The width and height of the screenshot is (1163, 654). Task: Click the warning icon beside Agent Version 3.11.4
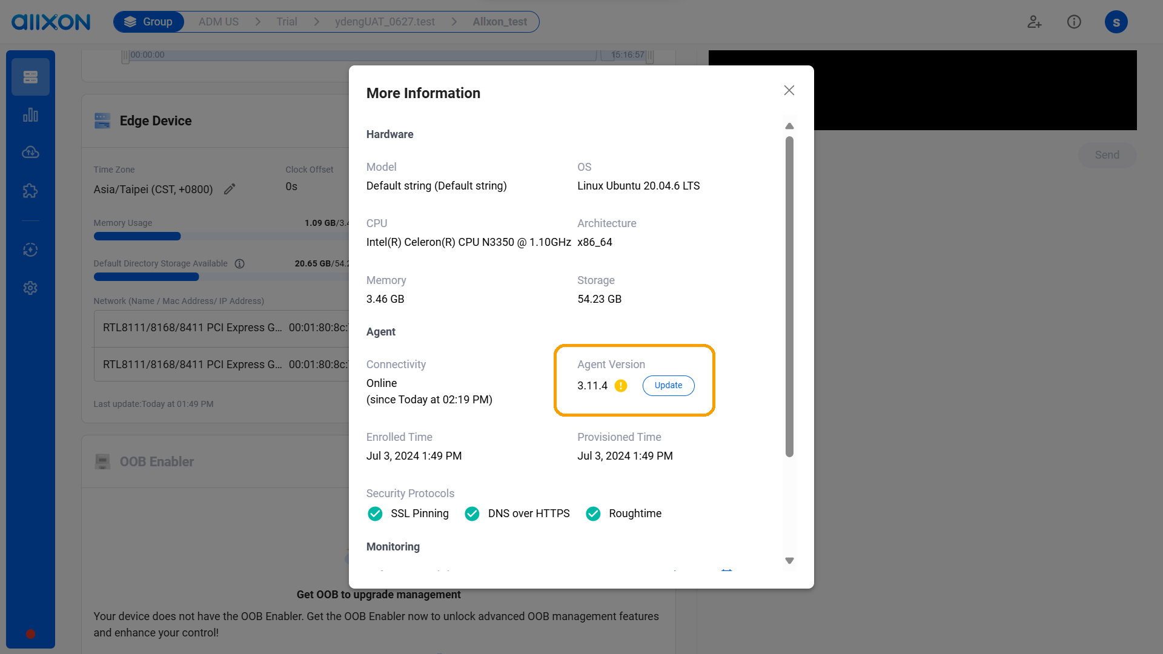point(620,386)
